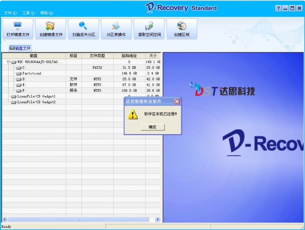Image resolution: width=305 pixels, height=230 pixels.
Task: Open the 工具(T) menu
Action: [29, 13]
